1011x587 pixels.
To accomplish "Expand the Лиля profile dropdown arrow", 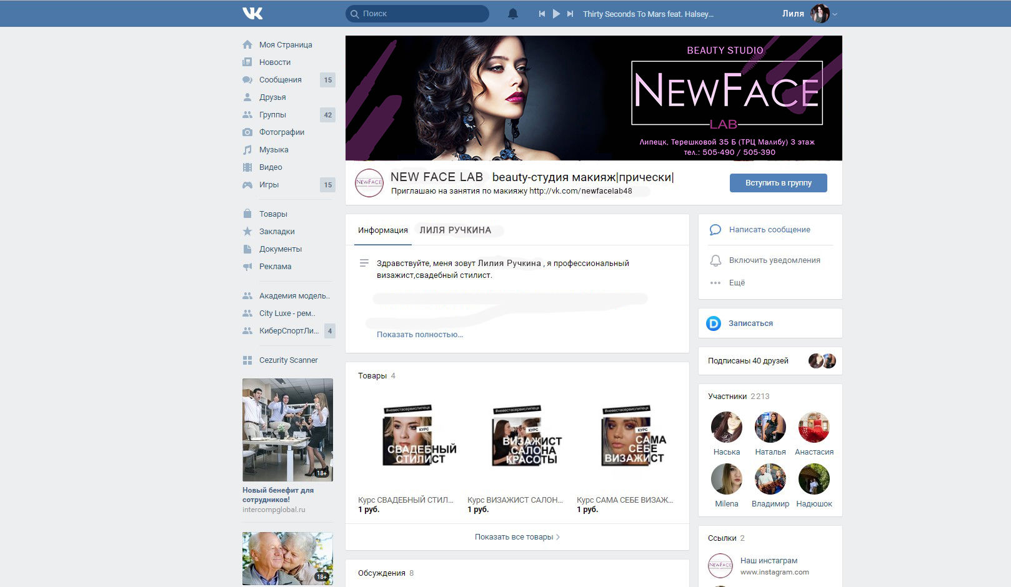I will [835, 14].
